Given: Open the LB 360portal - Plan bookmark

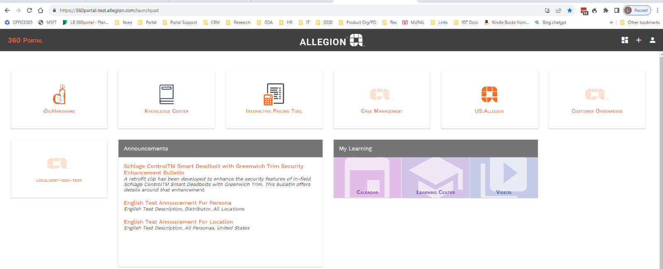Looking at the screenshot, I should (85, 22).
